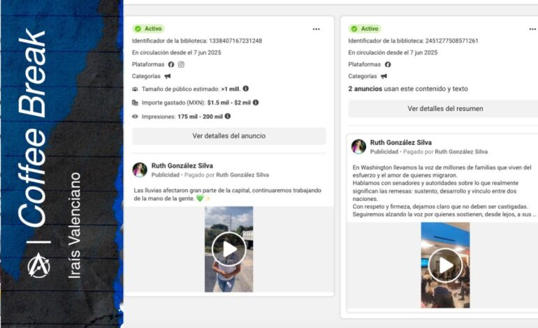Click the money icon by Importe gastado
Viewport: 538px width, 328px height.
tap(135, 103)
